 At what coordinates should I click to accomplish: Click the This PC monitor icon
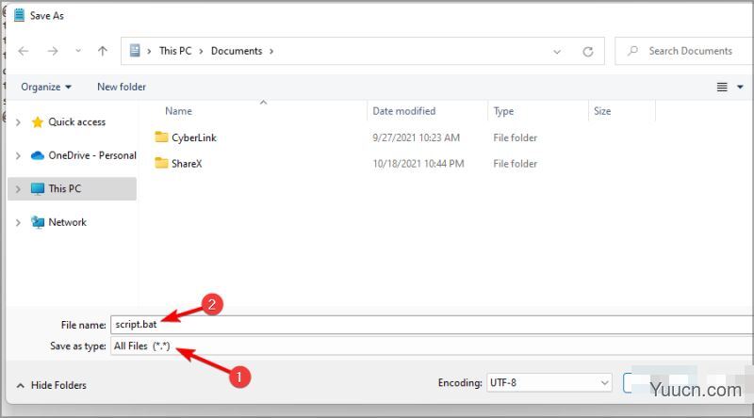[38, 189]
